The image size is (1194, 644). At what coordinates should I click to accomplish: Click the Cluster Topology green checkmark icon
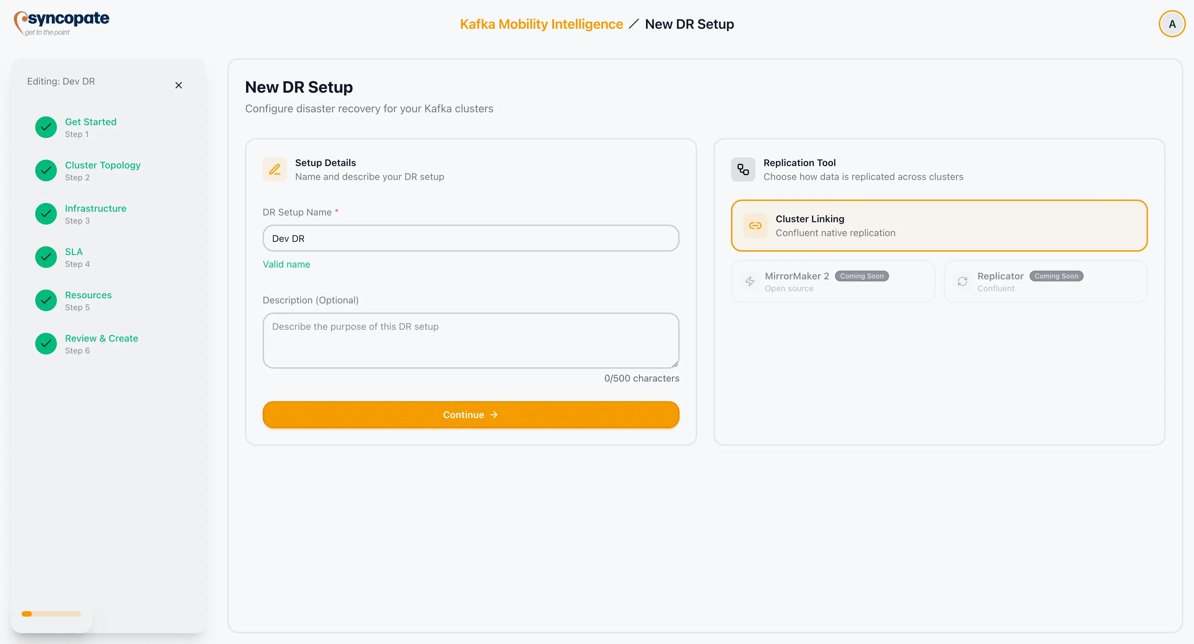point(46,170)
